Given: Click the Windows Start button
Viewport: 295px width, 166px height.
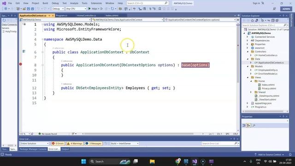Looking at the screenshot, I should tap(83, 161).
